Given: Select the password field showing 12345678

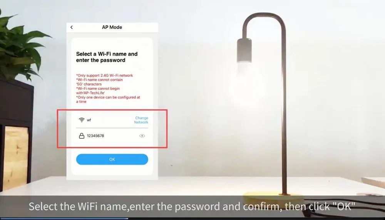Looking at the screenshot, I should click(x=112, y=136).
